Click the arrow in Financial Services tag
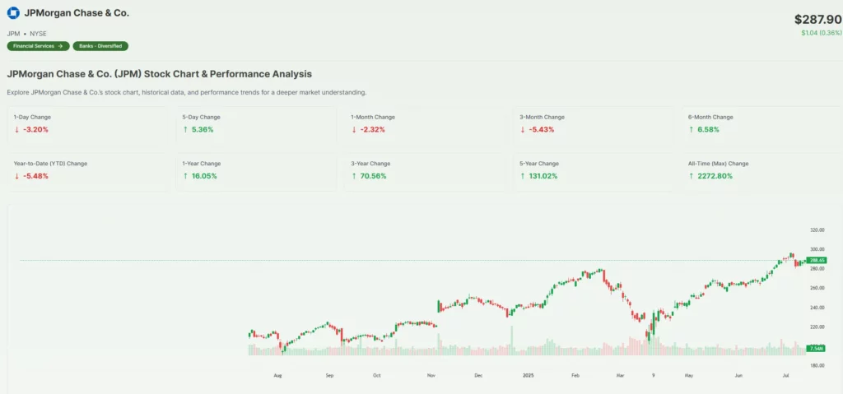The width and height of the screenshot is (843, 394). click(x=60, y=46)
